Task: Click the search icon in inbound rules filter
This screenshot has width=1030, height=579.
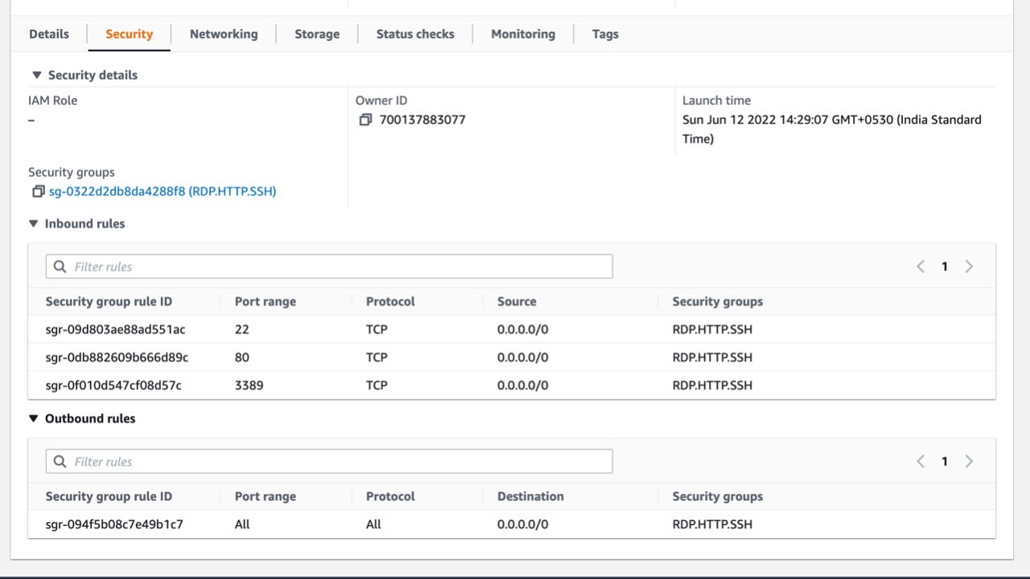Action: point(60,265)
